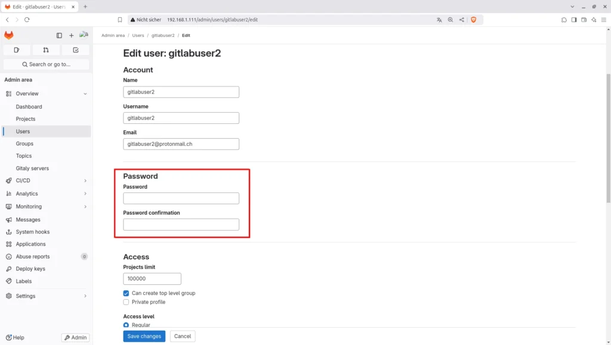This screenshot has width=611, height=345.
Task: Enable the Private profile checkbox
Action: [126, 302]
